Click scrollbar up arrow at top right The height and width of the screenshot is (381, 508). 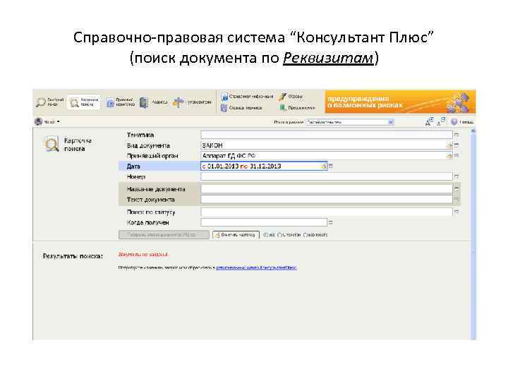(473, 131)
